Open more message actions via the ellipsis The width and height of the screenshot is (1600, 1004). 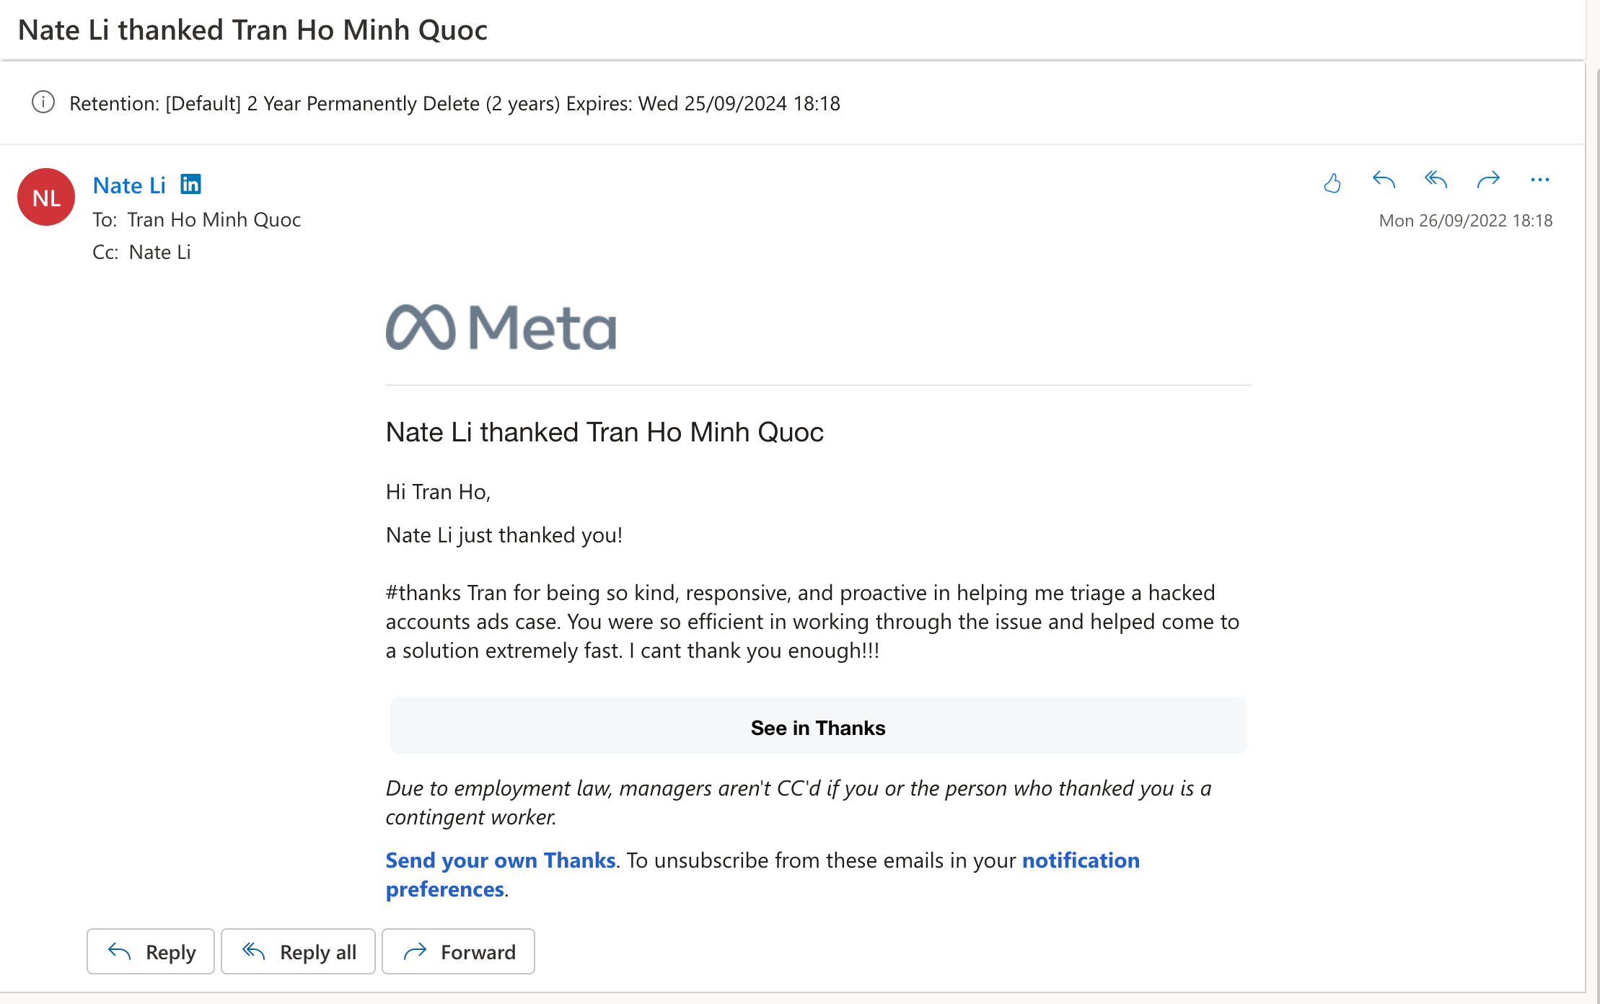pyautogui.click(x=1540, y=181)
